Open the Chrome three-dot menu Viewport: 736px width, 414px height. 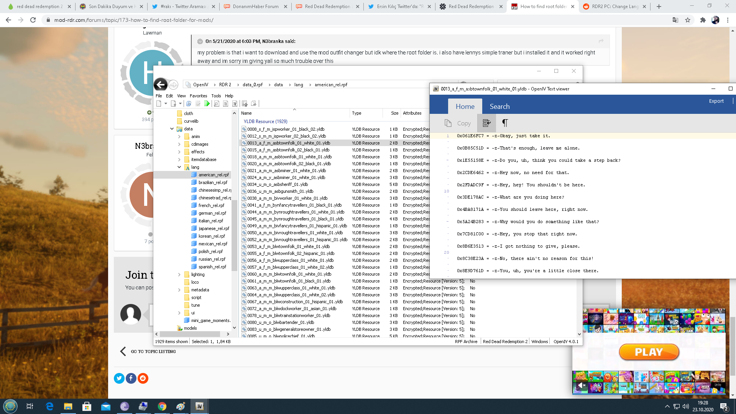[728, 20]
